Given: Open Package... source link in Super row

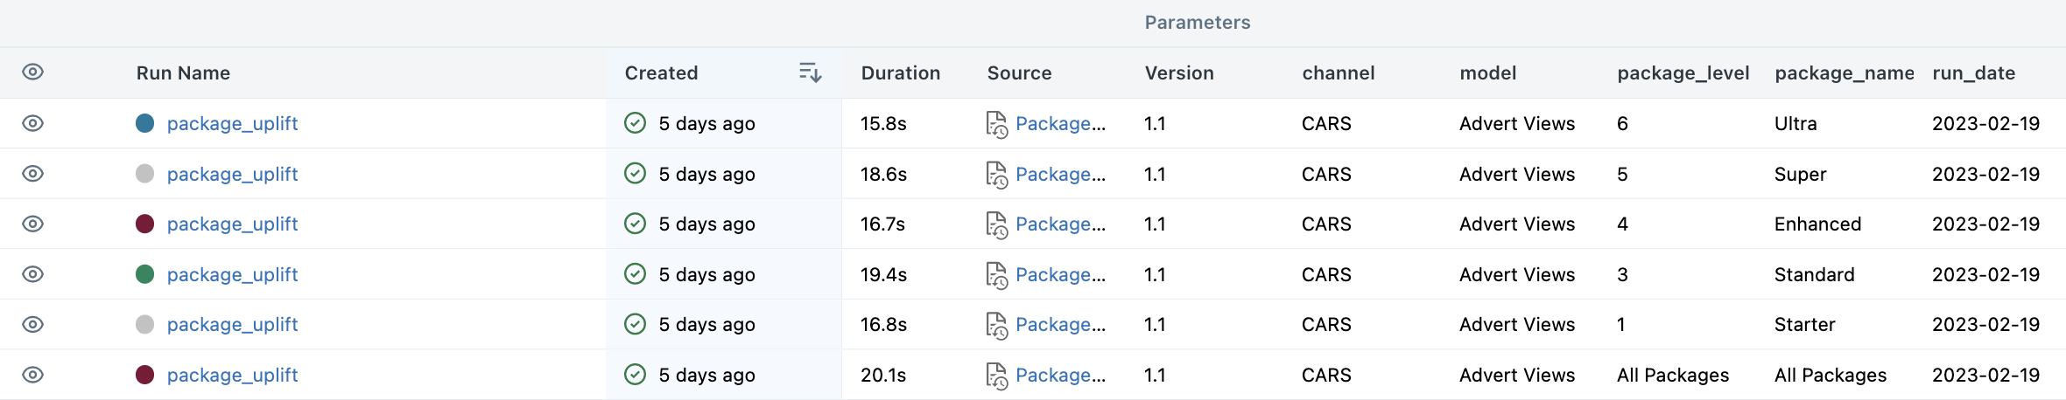Looking at the screenshot, I should (x=1060, y=175).
